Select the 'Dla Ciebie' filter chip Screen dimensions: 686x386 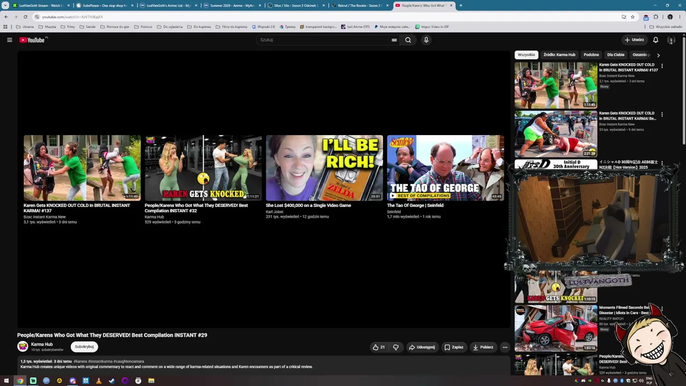[616, 55]
